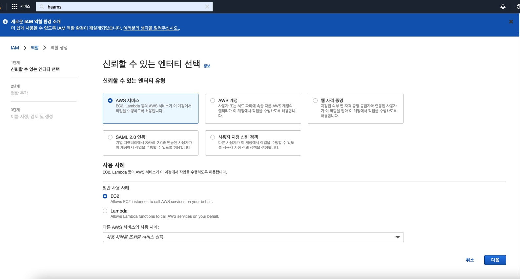Select the AWS 계정 entity type radio
The width and height of the screenshot is (520, 279).
pos(213,101)
